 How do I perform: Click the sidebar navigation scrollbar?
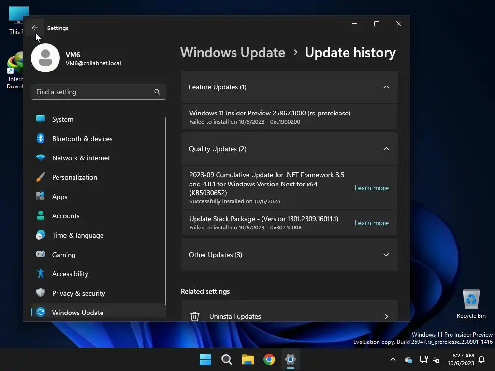(165, 211)
